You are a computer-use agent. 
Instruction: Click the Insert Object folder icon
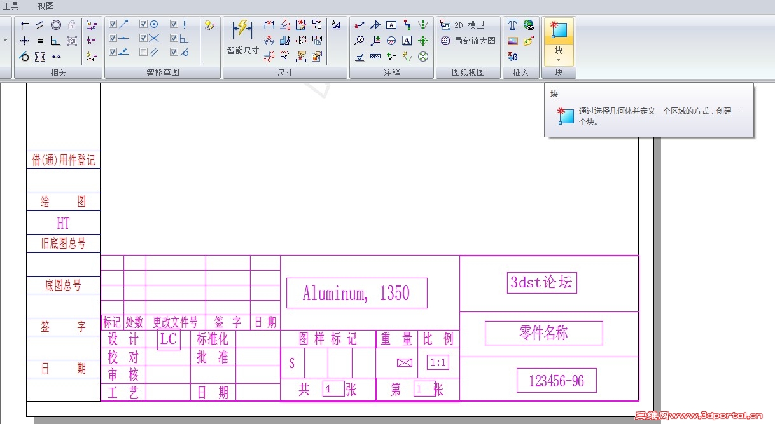point(529,41)
